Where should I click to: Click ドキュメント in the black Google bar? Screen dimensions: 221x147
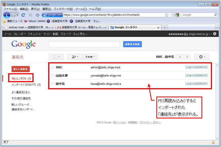click(x=34, y=34)
